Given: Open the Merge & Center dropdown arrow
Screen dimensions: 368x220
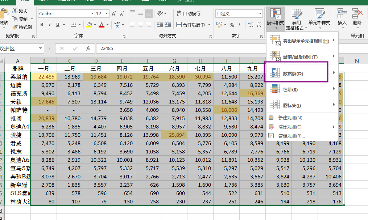Looking at the screenshot, I should (209, 25).
